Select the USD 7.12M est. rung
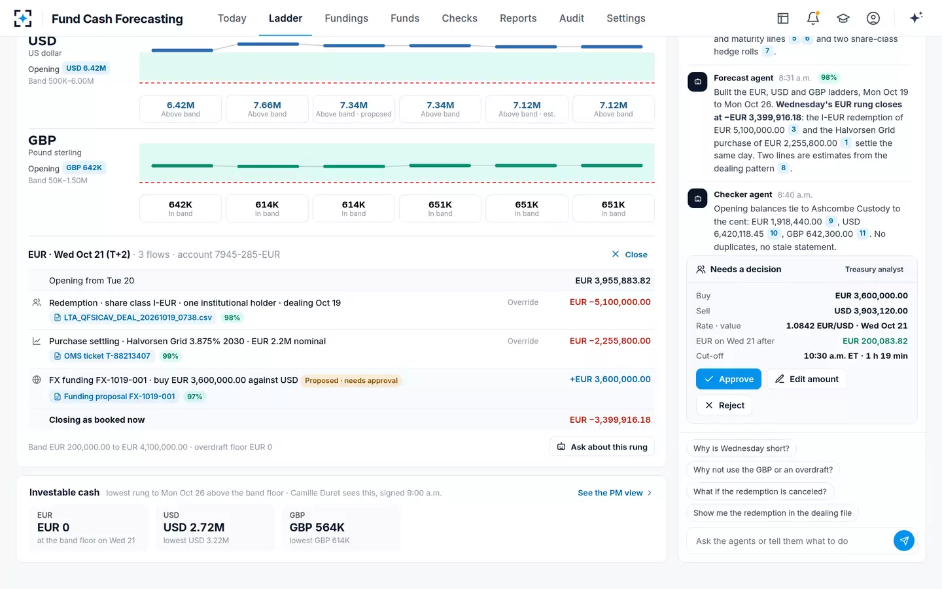This screenshot has height=589, width=942. [x=527, y=109]
